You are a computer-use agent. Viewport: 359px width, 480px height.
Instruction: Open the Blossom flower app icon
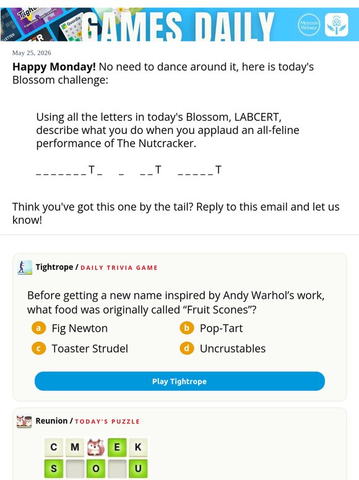[336, 25]
